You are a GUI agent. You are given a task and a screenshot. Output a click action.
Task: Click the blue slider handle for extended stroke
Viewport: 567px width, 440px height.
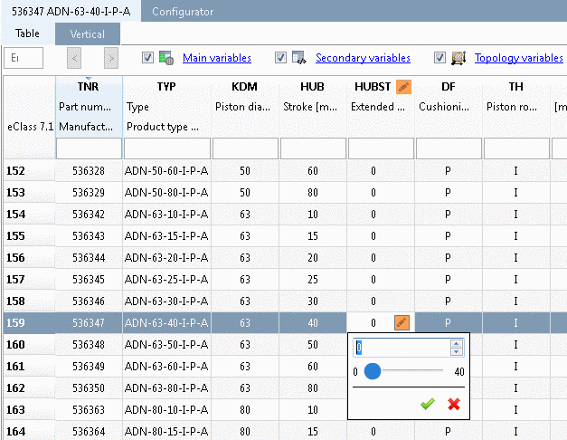(x=372, y=371)
